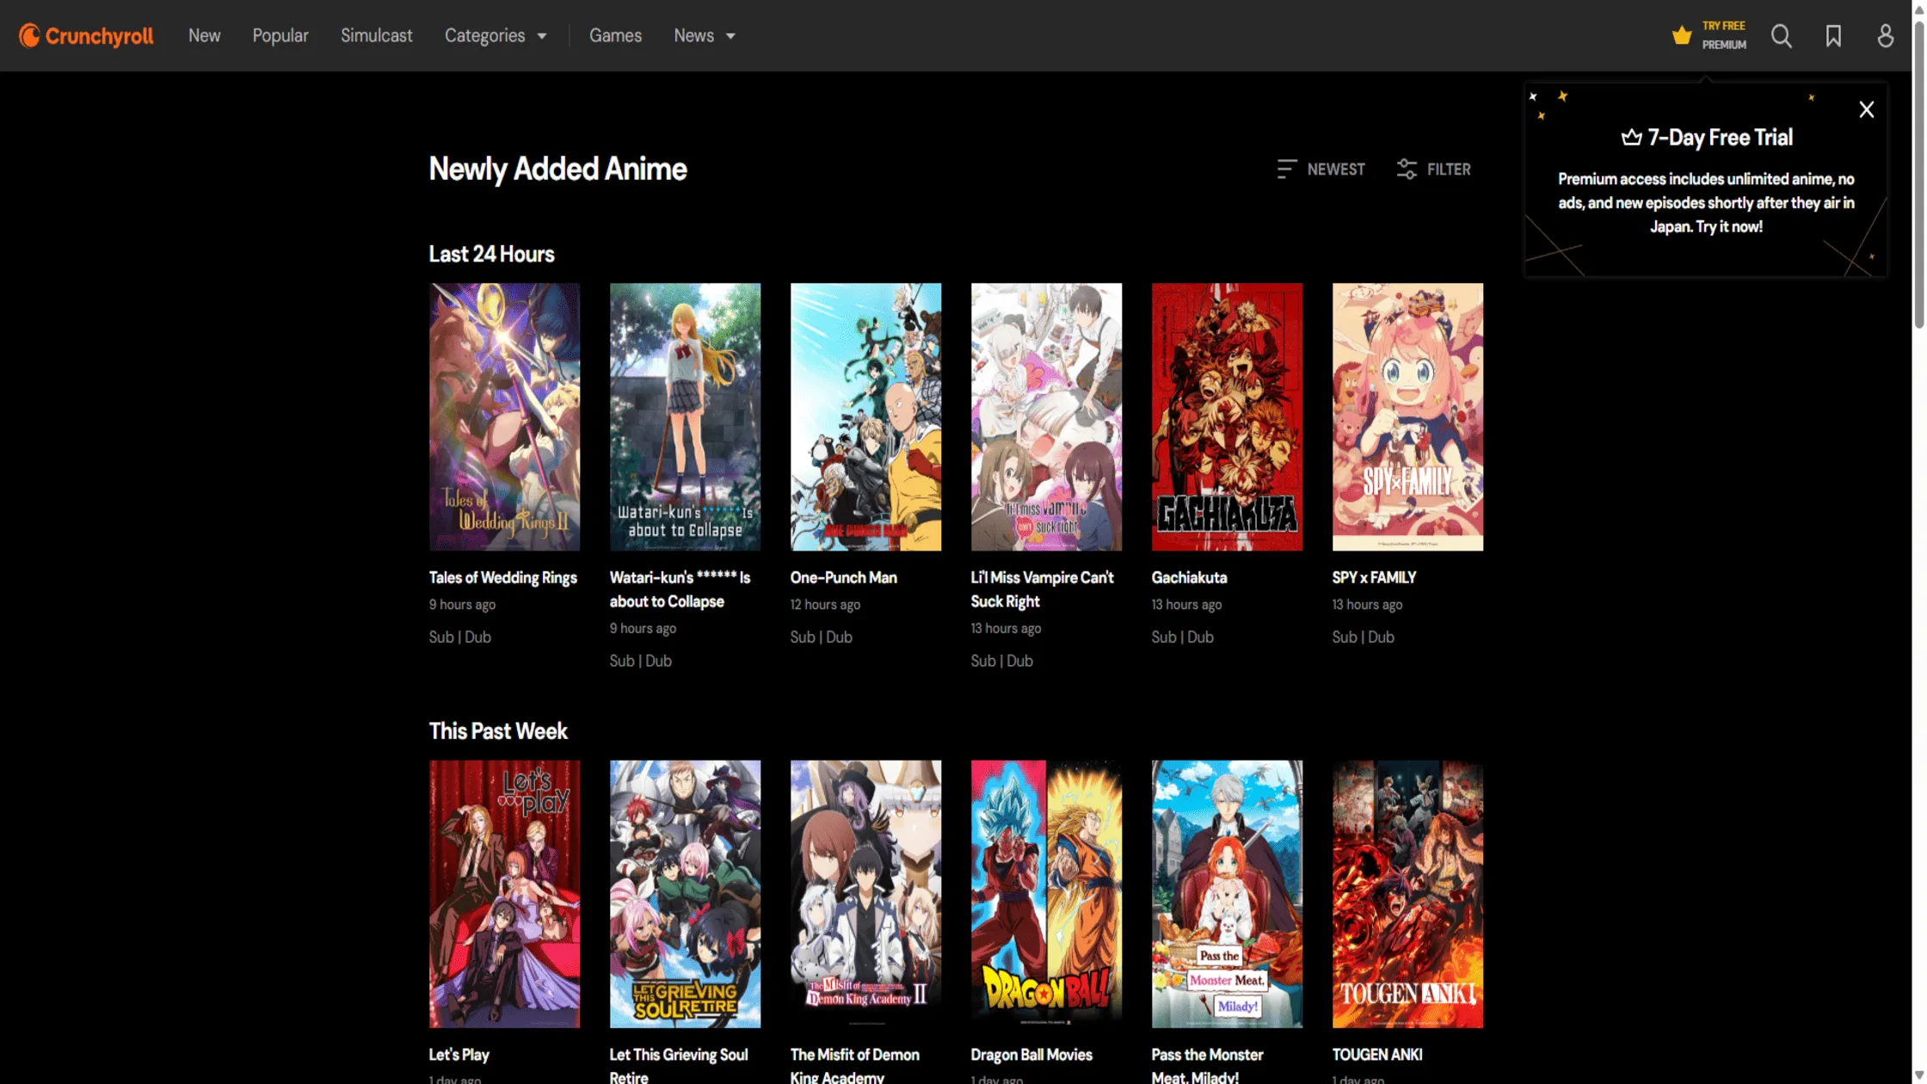This screenshot has width=1927, height=1084.
Task: Toggle sorting to Newest
Action: [x=1322, y=169]
